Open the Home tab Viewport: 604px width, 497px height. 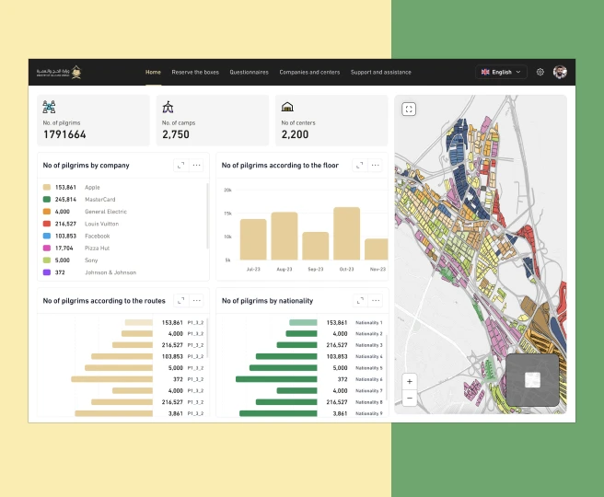(x=153, y=72)
